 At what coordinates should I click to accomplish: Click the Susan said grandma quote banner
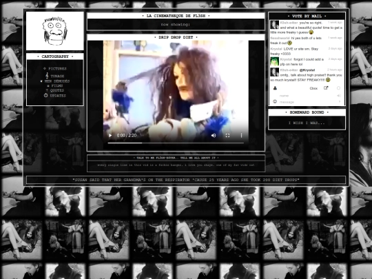coord(186,180)
